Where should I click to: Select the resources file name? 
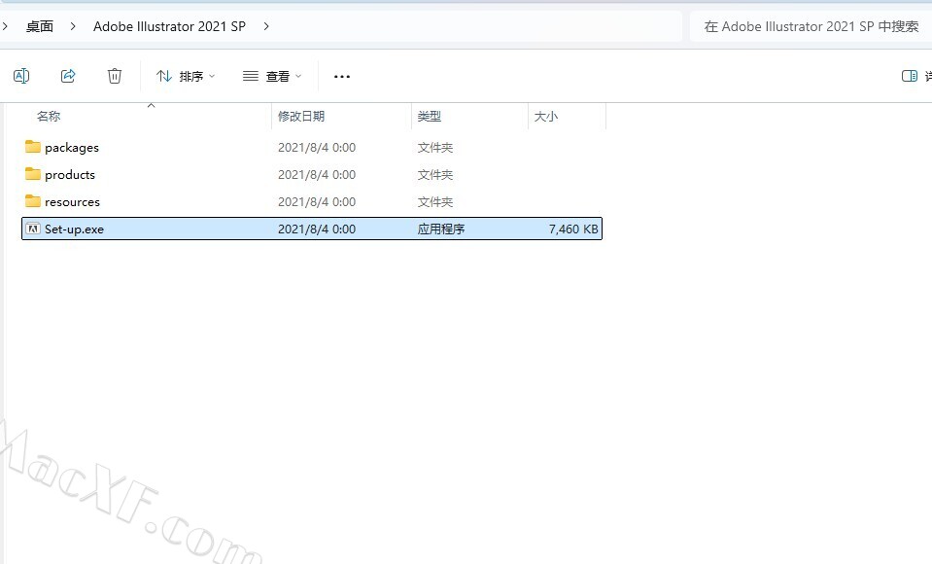tap(73, 201)
